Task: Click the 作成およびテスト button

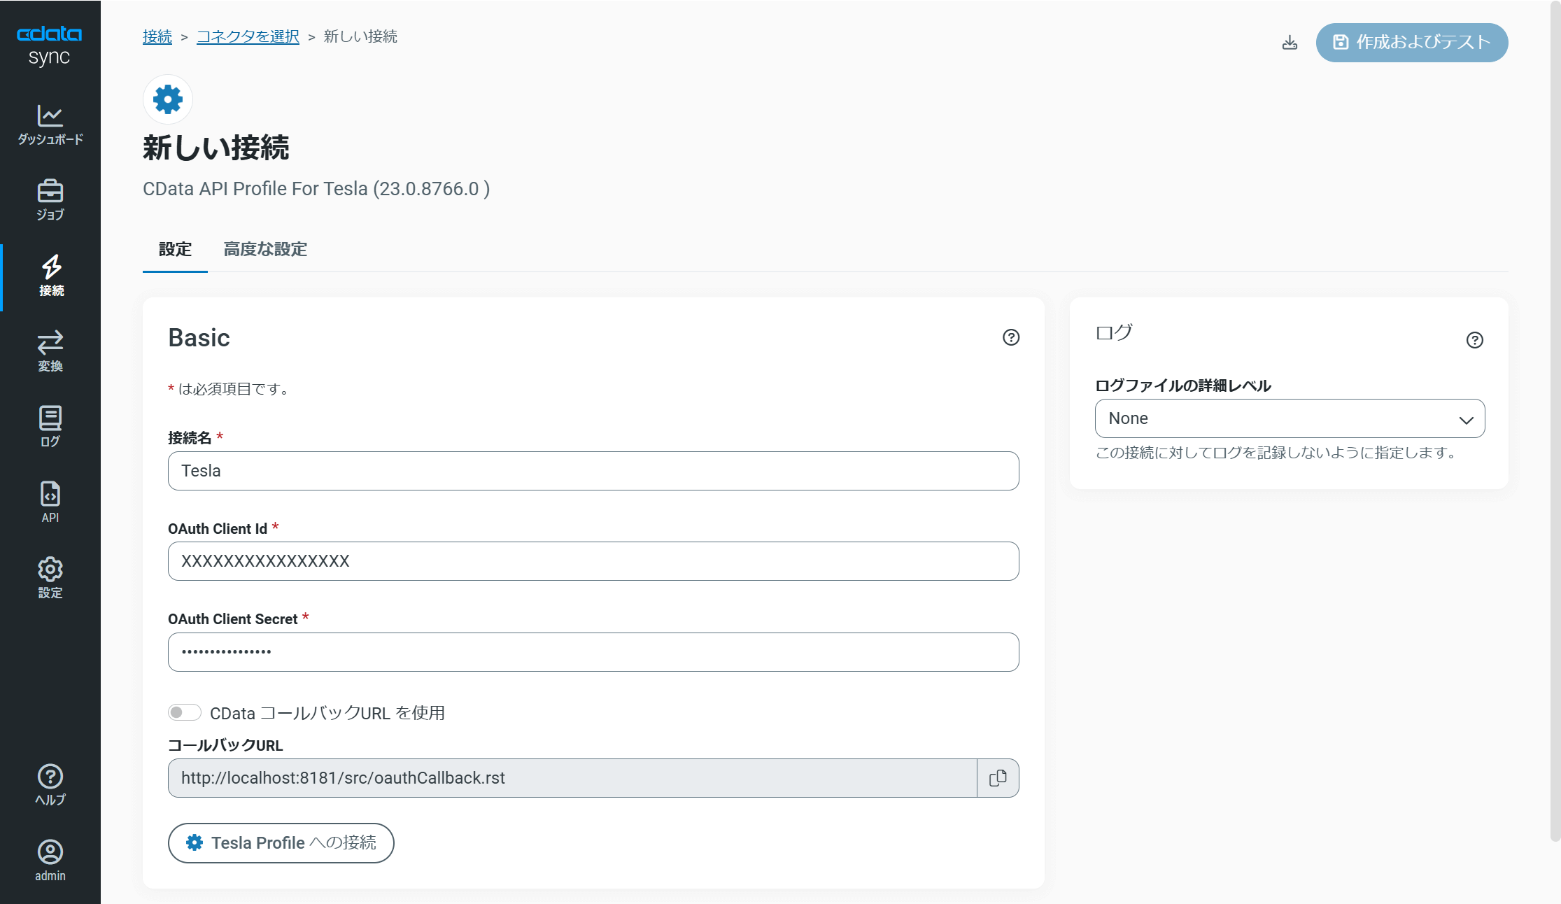Action: (1411, 43)
